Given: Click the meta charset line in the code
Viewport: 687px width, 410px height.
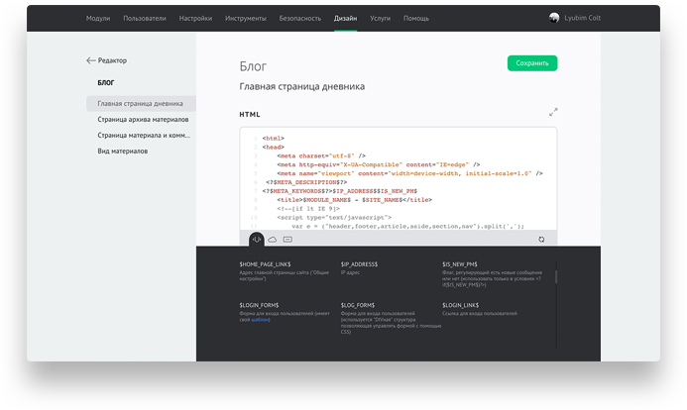Looking at the screenshot, I should tap(321, 155).
